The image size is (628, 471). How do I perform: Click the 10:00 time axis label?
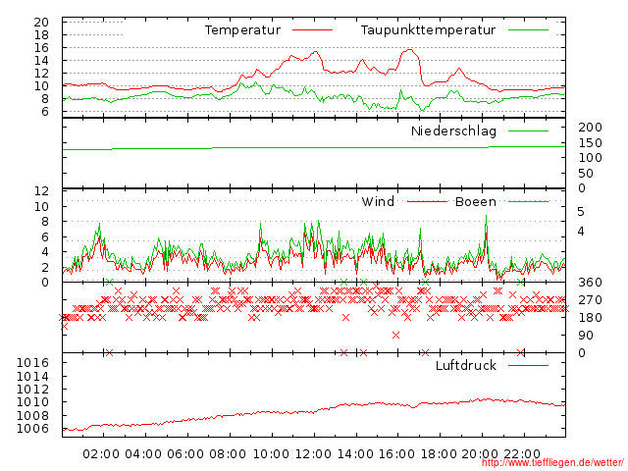coord(271,454)
